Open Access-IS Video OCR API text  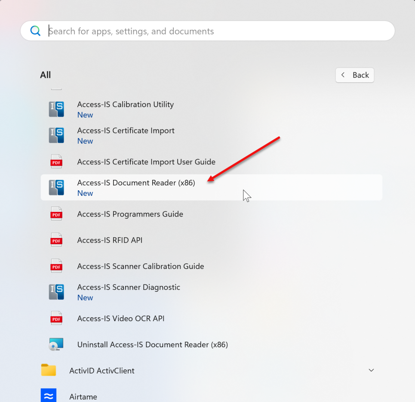tap(121, 319)
